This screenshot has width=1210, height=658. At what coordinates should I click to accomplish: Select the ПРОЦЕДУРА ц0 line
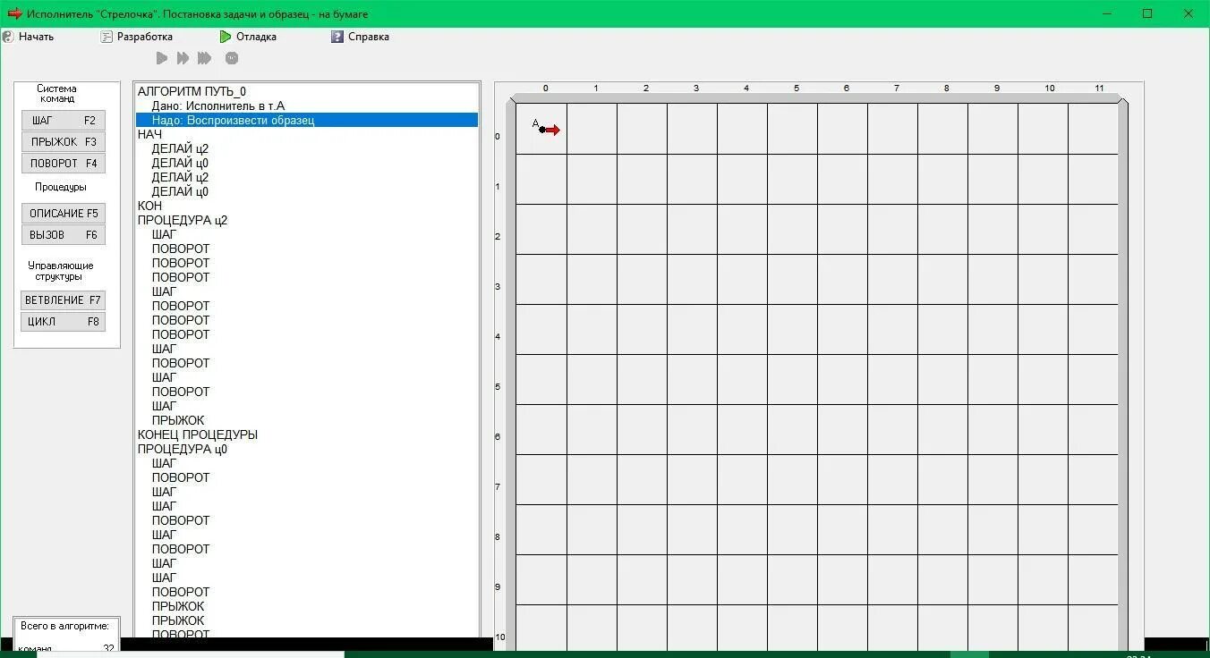[x=183, y=449]
